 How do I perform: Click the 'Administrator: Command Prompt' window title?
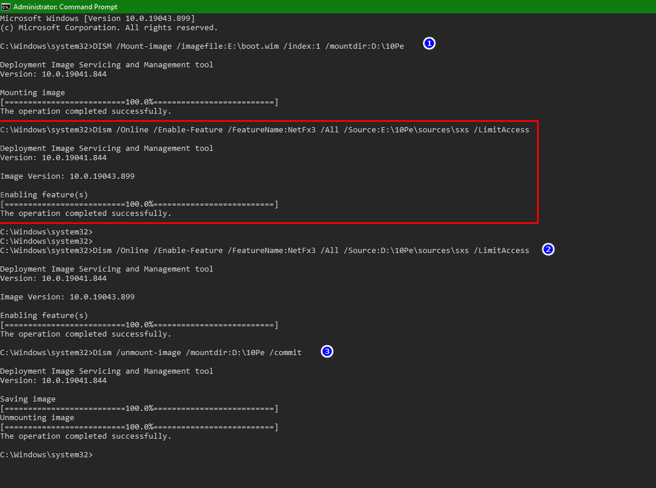tap(65, 7)
